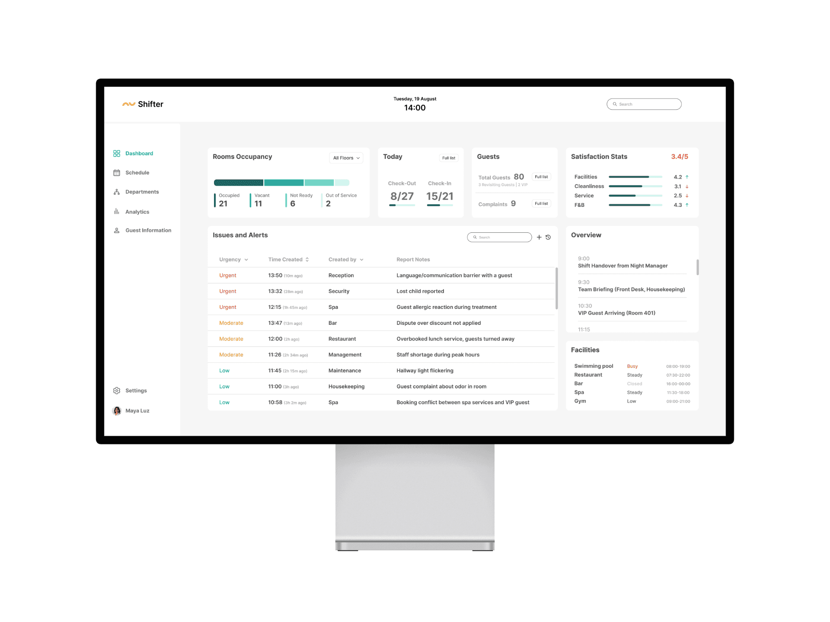Click the Departments hierarchy icon

tap(116, 192)
